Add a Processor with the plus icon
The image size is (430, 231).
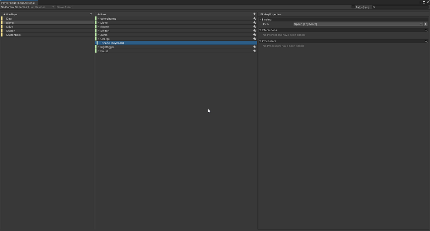click(x=426, y=41)
